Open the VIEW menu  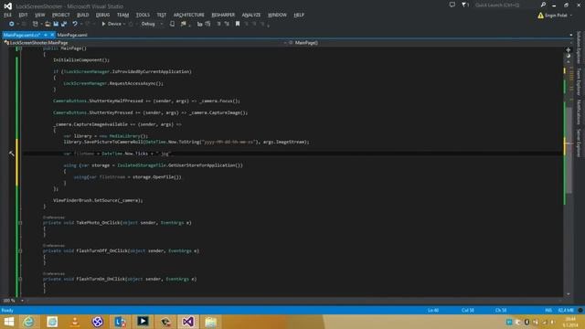(x=40, y=15)
